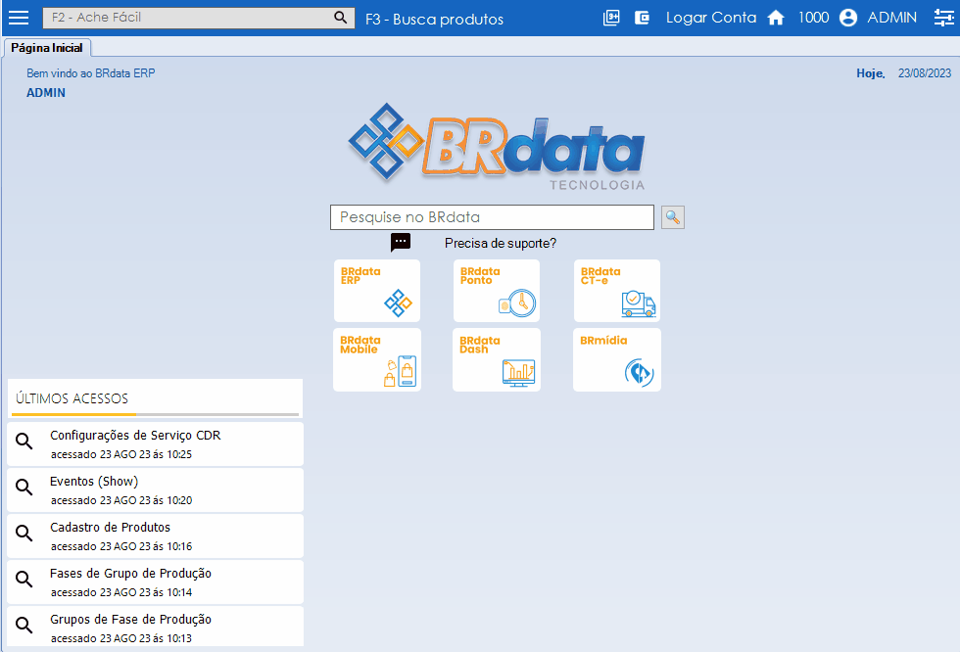Open the BRdata Dash tile
This screenshot has width=960, height=652.
497,360
